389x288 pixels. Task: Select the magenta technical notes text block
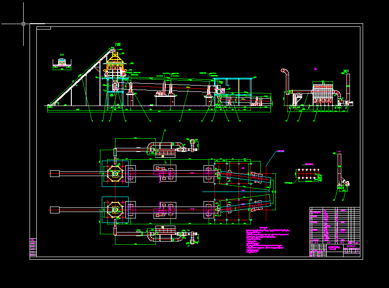tap(268, 240)
